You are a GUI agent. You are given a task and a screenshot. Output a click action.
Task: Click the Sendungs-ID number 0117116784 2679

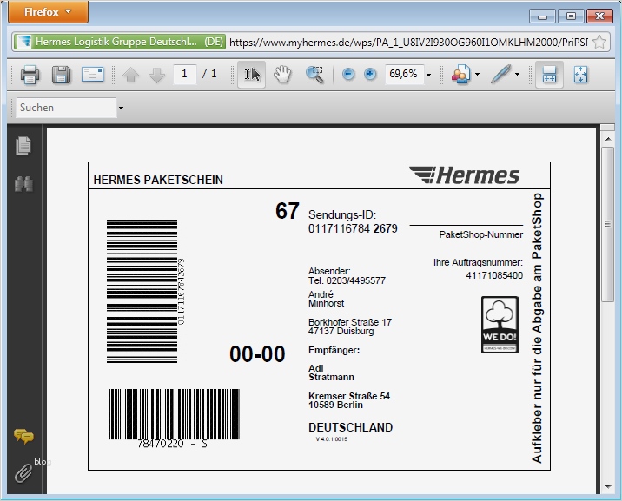(353, 228)
